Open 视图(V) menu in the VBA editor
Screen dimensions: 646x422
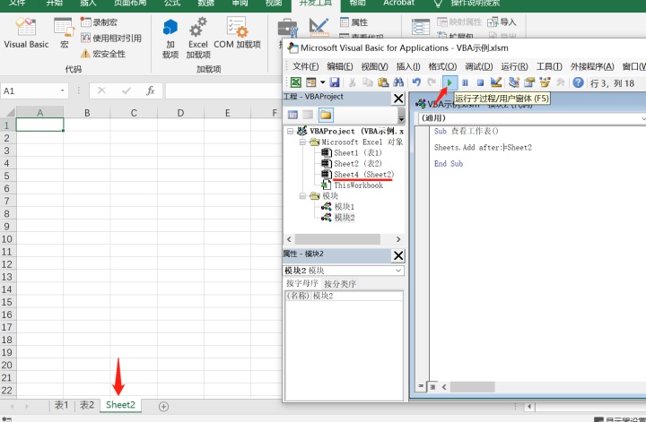(x=374, y=66)
